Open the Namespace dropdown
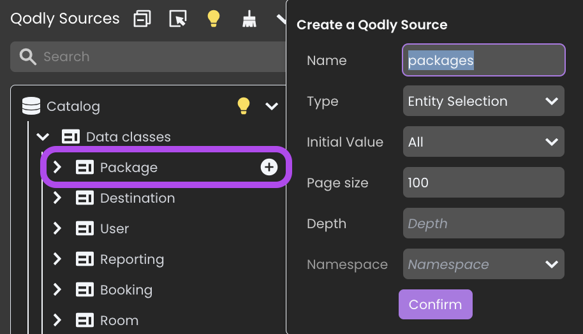The width and height of the screenshot is (583, 334). click(483, 264)
